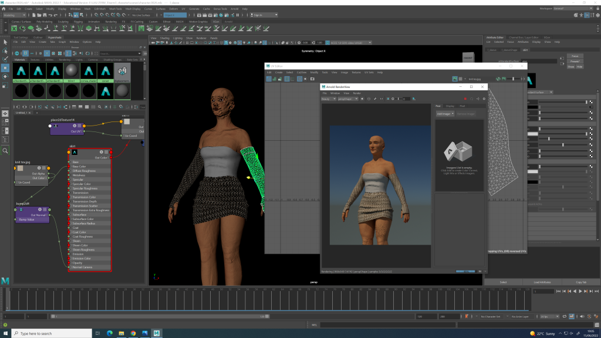Switch to the Outliner tab

coord(38,38)
